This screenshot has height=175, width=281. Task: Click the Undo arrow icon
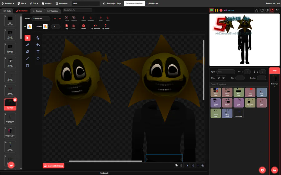[x=55, y=19]
